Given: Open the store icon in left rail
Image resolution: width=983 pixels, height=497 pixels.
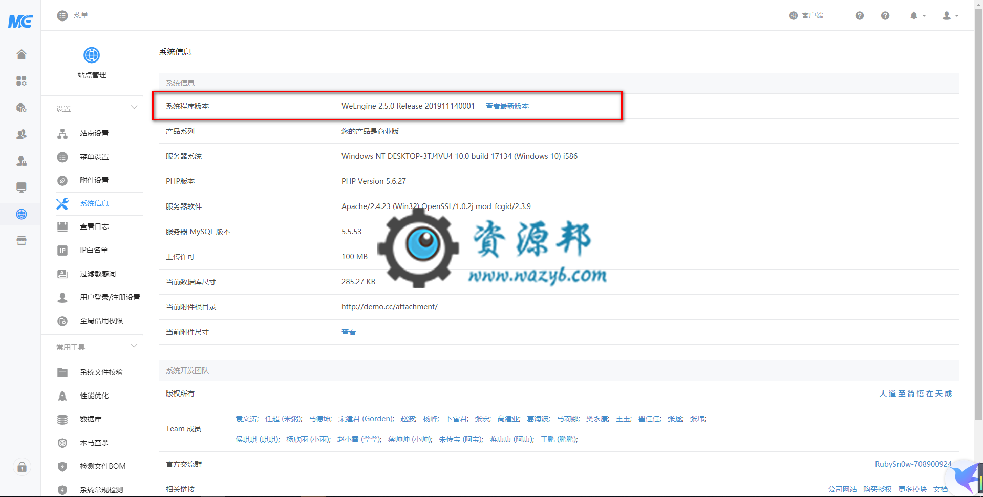Looking at the screenshot, I should (22, 241).
